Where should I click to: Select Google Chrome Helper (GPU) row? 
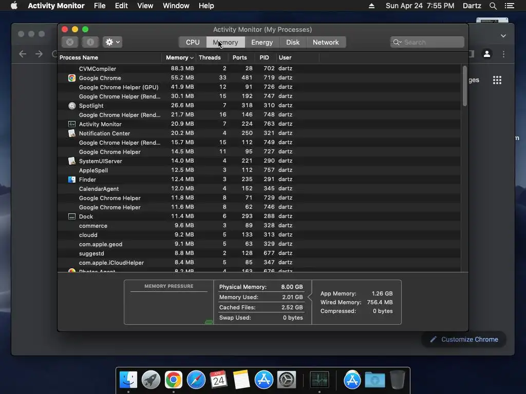[x=259, y=87]
